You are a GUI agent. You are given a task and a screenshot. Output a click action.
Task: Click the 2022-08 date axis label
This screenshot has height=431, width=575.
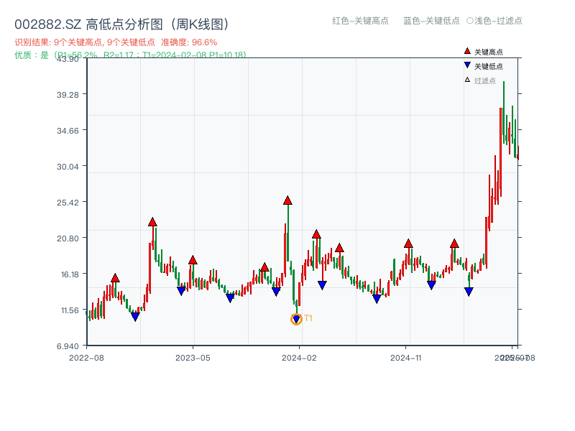coord(86,358)
